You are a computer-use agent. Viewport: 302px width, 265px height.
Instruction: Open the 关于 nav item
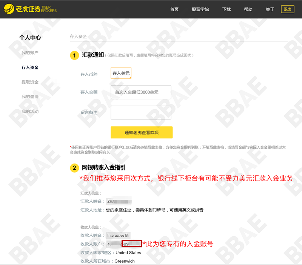pyautogui.click(x=270, y=9)
